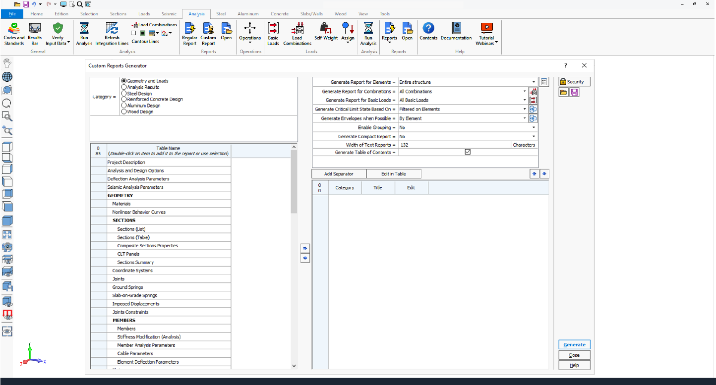Select the Analysis Results category radio button
The height and width of the screenshot is (385, 716).
123,87
